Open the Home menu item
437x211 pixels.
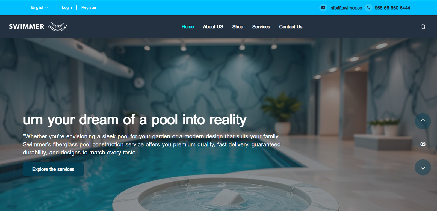(x=188, y=27)
